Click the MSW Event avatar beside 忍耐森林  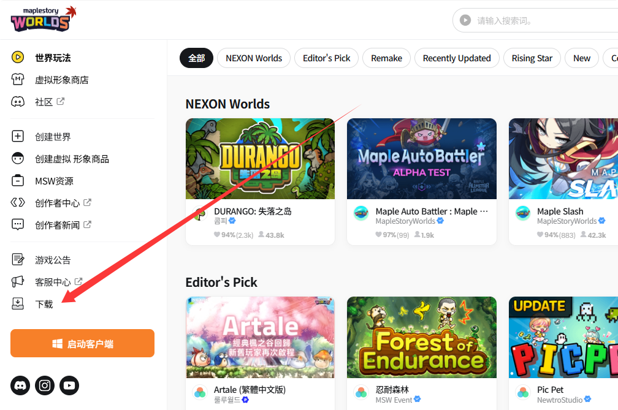tap(362, 392)
